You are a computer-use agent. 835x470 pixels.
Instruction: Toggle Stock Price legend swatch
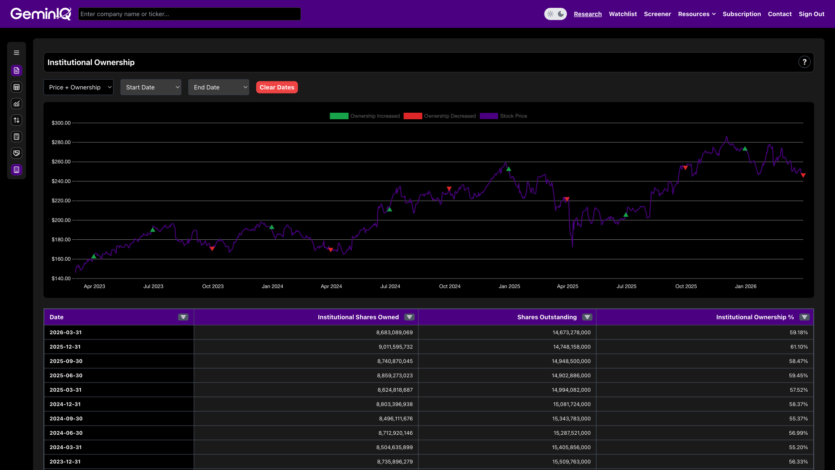[489, 116]
